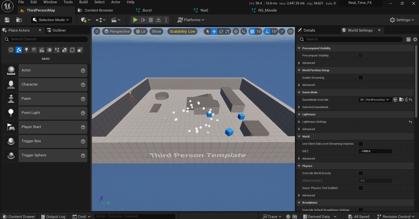This screenshot has height=219, width=419.
Task: Check Override Default Broadphase Settings
Action: [361, 210]
